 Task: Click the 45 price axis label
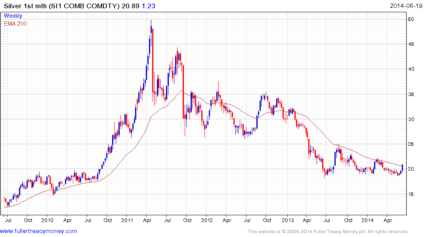coord(411,44)
